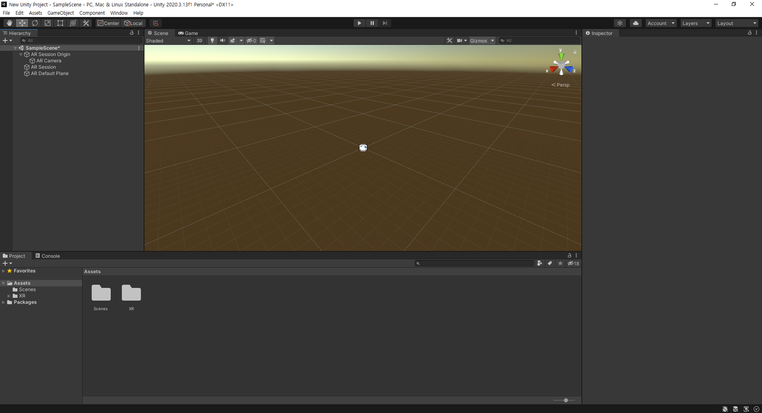Toggle pivot Center mode
Viewport: 762px width, 413px height.
(108, 23)
